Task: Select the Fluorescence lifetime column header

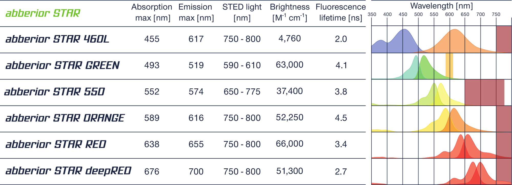Action: pyautogui.click(x=341, y=12)
